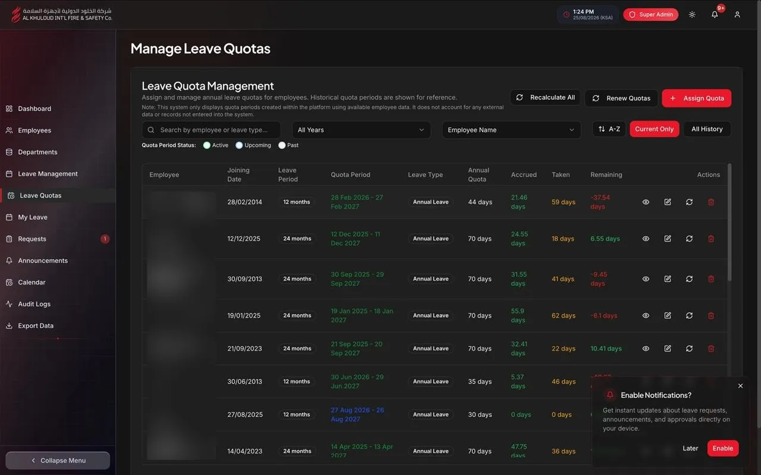Image resolution: width=761 pixels, height=475 pixels.
Task: Click the Al Khuloud company logo
Action: pos(61,14)
